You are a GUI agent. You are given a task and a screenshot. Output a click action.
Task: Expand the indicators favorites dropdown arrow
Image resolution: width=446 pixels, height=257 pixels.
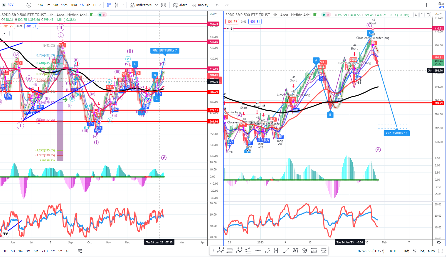(x=156, y=5)
